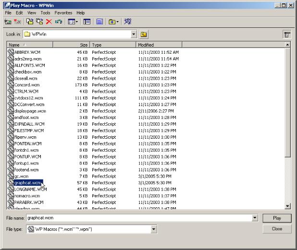Click the icon beside ABBREV.WCM
The width and height of the screenshot is (297, 250).
point(11,52)
